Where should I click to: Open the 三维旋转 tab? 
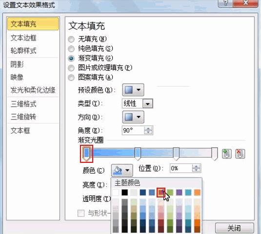coord(23,117)
